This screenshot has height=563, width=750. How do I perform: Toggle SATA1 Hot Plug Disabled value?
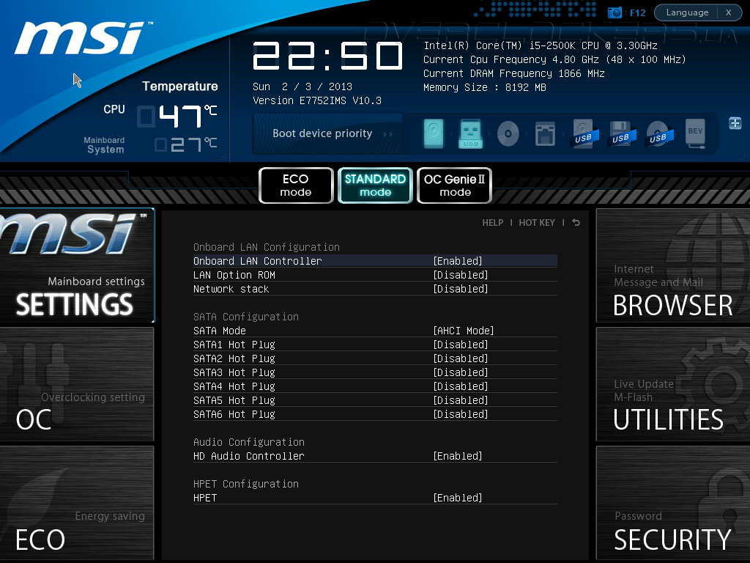tap(461, 345)
